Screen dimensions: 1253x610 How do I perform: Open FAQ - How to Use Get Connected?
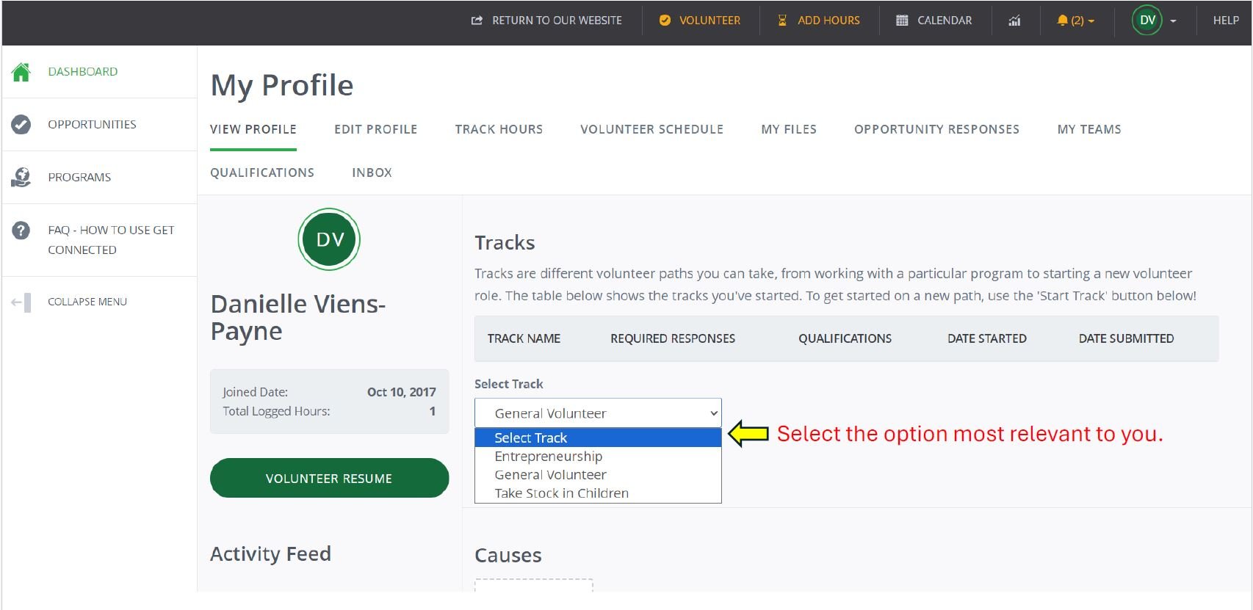click(111, 240)
